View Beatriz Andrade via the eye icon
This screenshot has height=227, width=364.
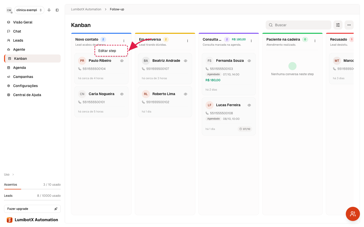coord(186,61)
